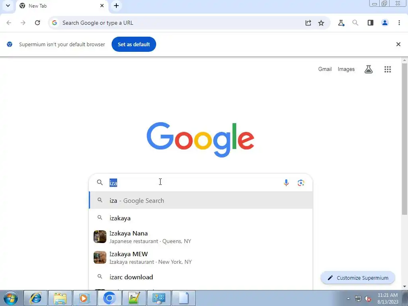The height and width of the screenshot is (306, 408).
Task: Share this page from the address bar
Action: click(308, 23)
